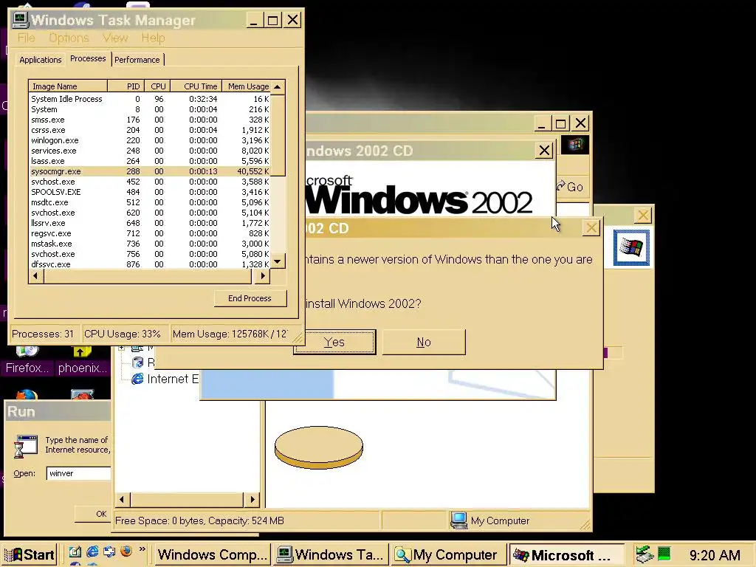Select the llssrv.exe process row

pyautogui.click(x=150, y=223)
